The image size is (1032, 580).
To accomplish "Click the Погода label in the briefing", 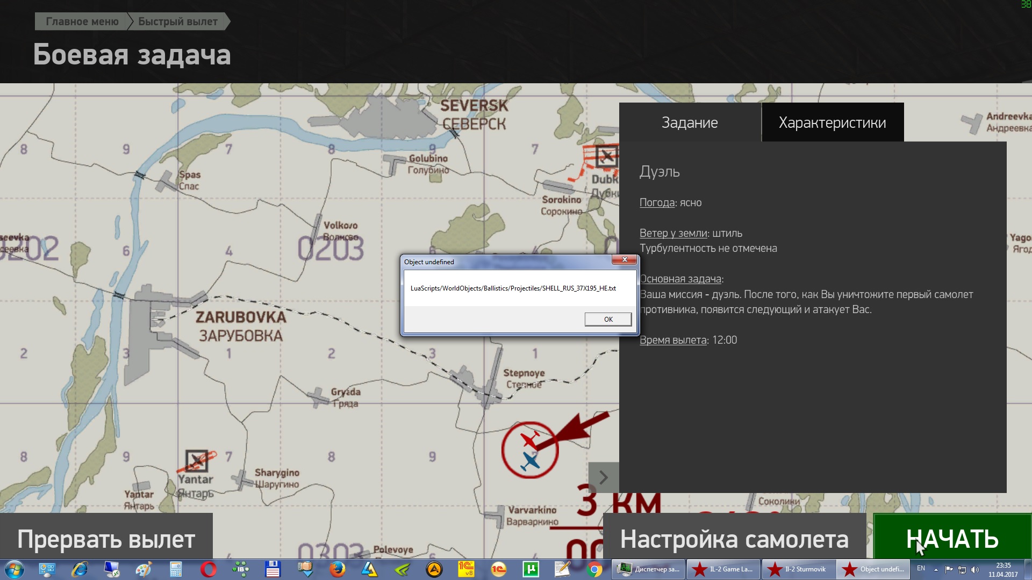I will tap(657, 202).
